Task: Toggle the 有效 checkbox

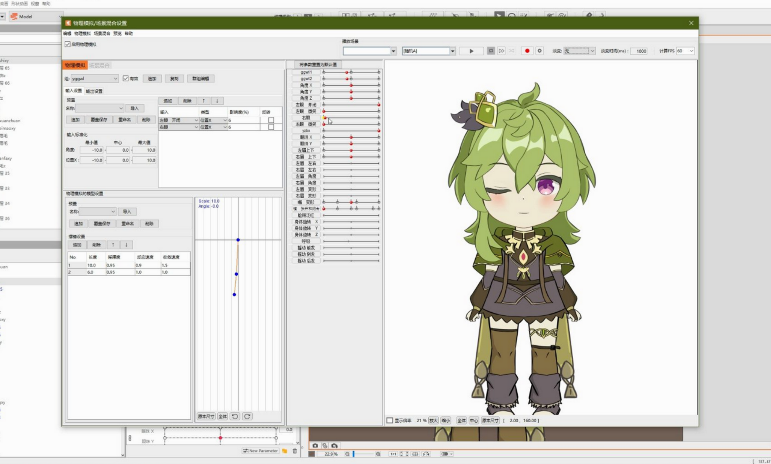Action: tap(126, 78)
